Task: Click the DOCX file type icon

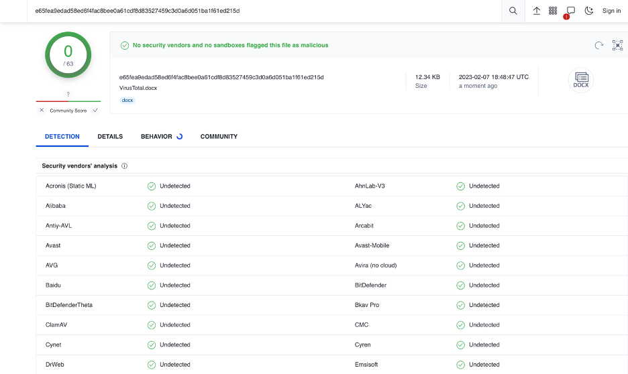Action: (581, 80)
